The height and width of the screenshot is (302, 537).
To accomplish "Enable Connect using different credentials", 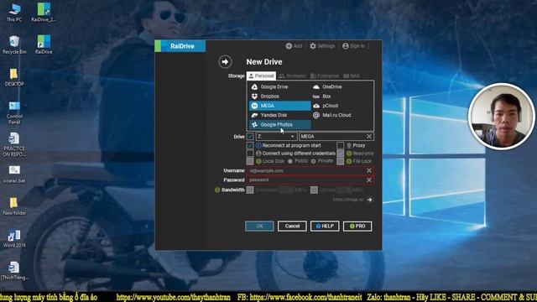I will (250, 154).
